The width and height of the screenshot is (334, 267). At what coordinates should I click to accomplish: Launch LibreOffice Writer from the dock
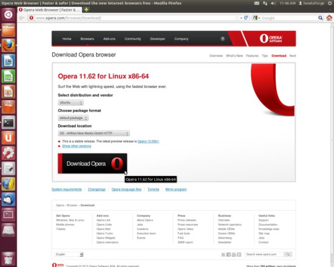point(9,61)
